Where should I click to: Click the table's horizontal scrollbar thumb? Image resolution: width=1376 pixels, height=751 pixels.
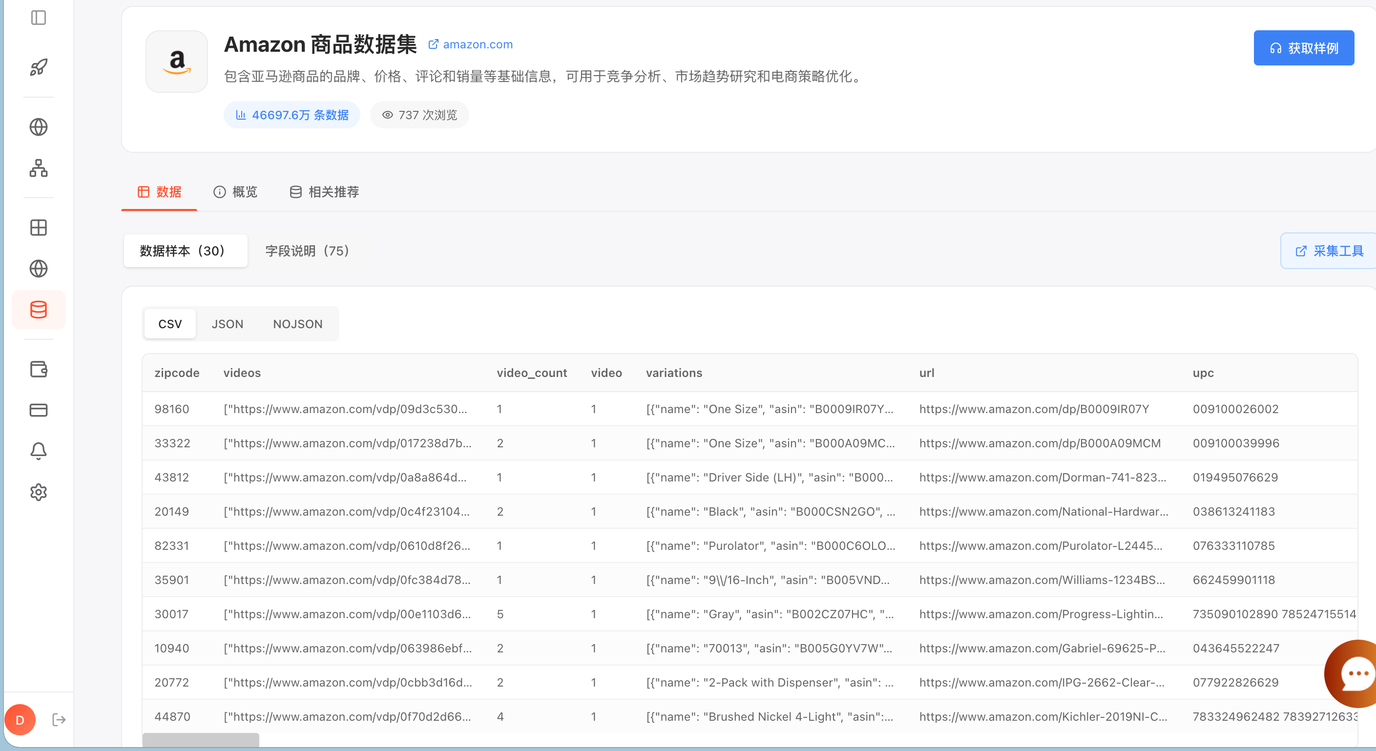point(201,740)
